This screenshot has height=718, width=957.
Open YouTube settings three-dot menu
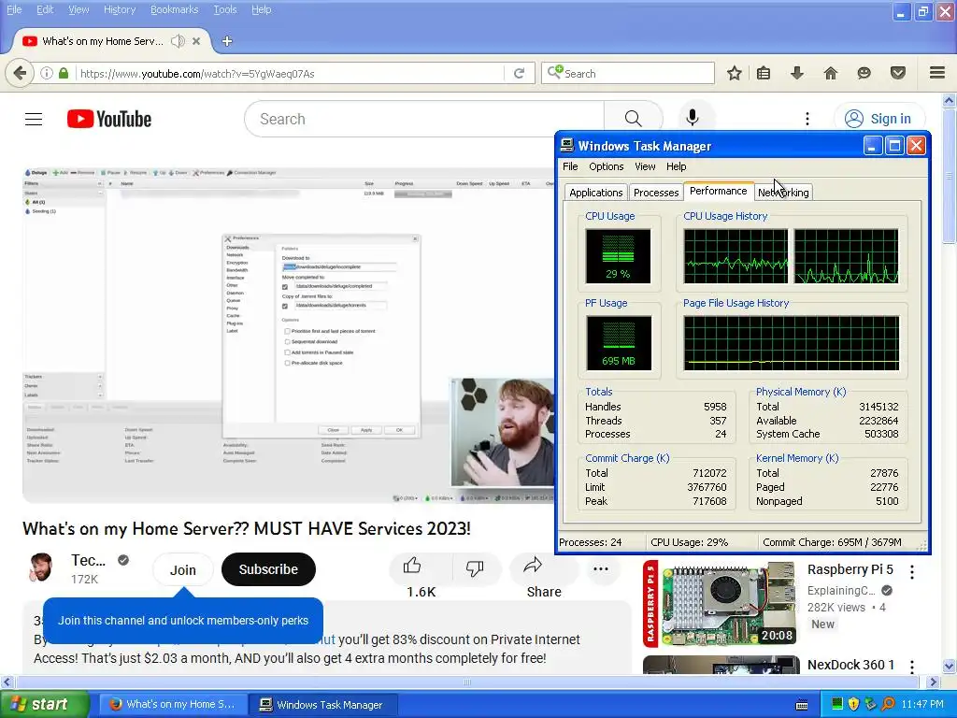tap(807, 119)
